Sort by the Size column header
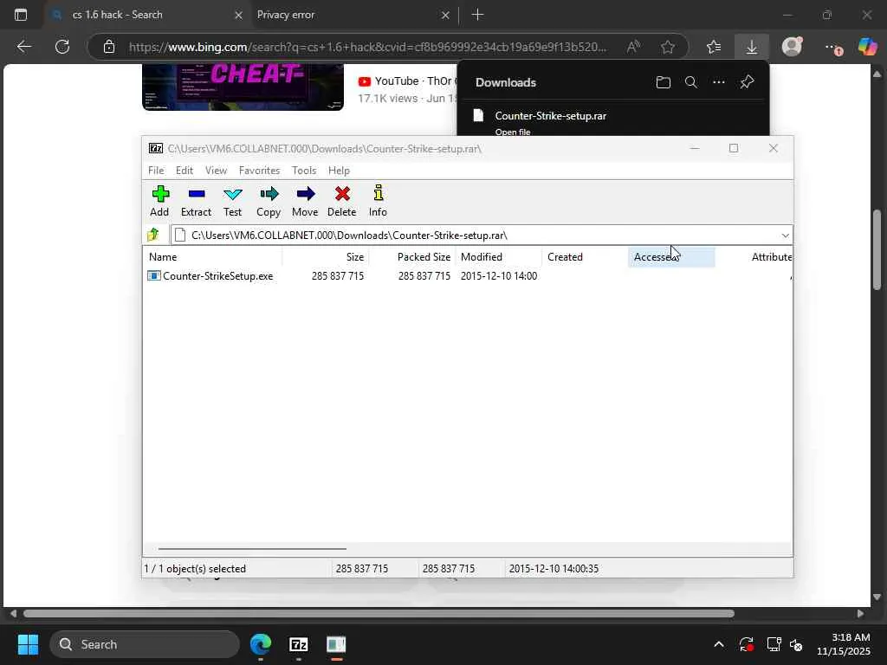Screen dimensions: 887x665 (326, 256)
